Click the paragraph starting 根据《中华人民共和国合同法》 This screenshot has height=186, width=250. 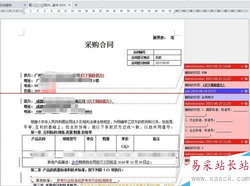click(x=98, y=124)
